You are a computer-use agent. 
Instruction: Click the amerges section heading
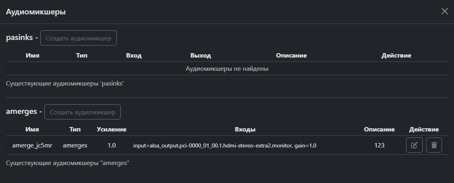point(21,112)
